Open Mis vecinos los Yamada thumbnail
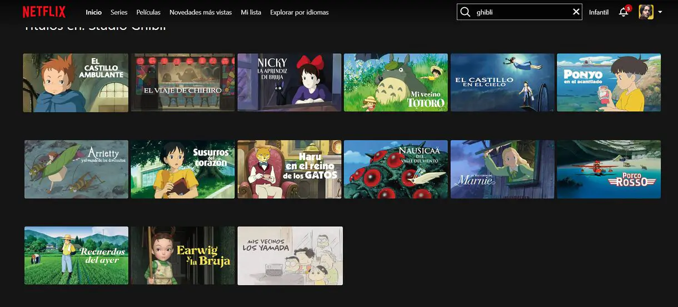 coord(290,255)
